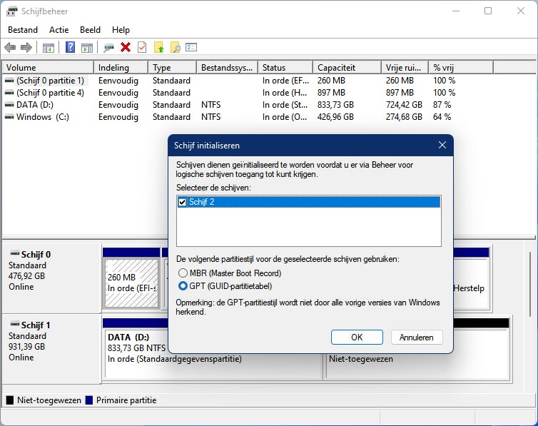Click the vertical scrollbar of the disk pane
This screenshot has height=426, width=538.
point(530,285)
